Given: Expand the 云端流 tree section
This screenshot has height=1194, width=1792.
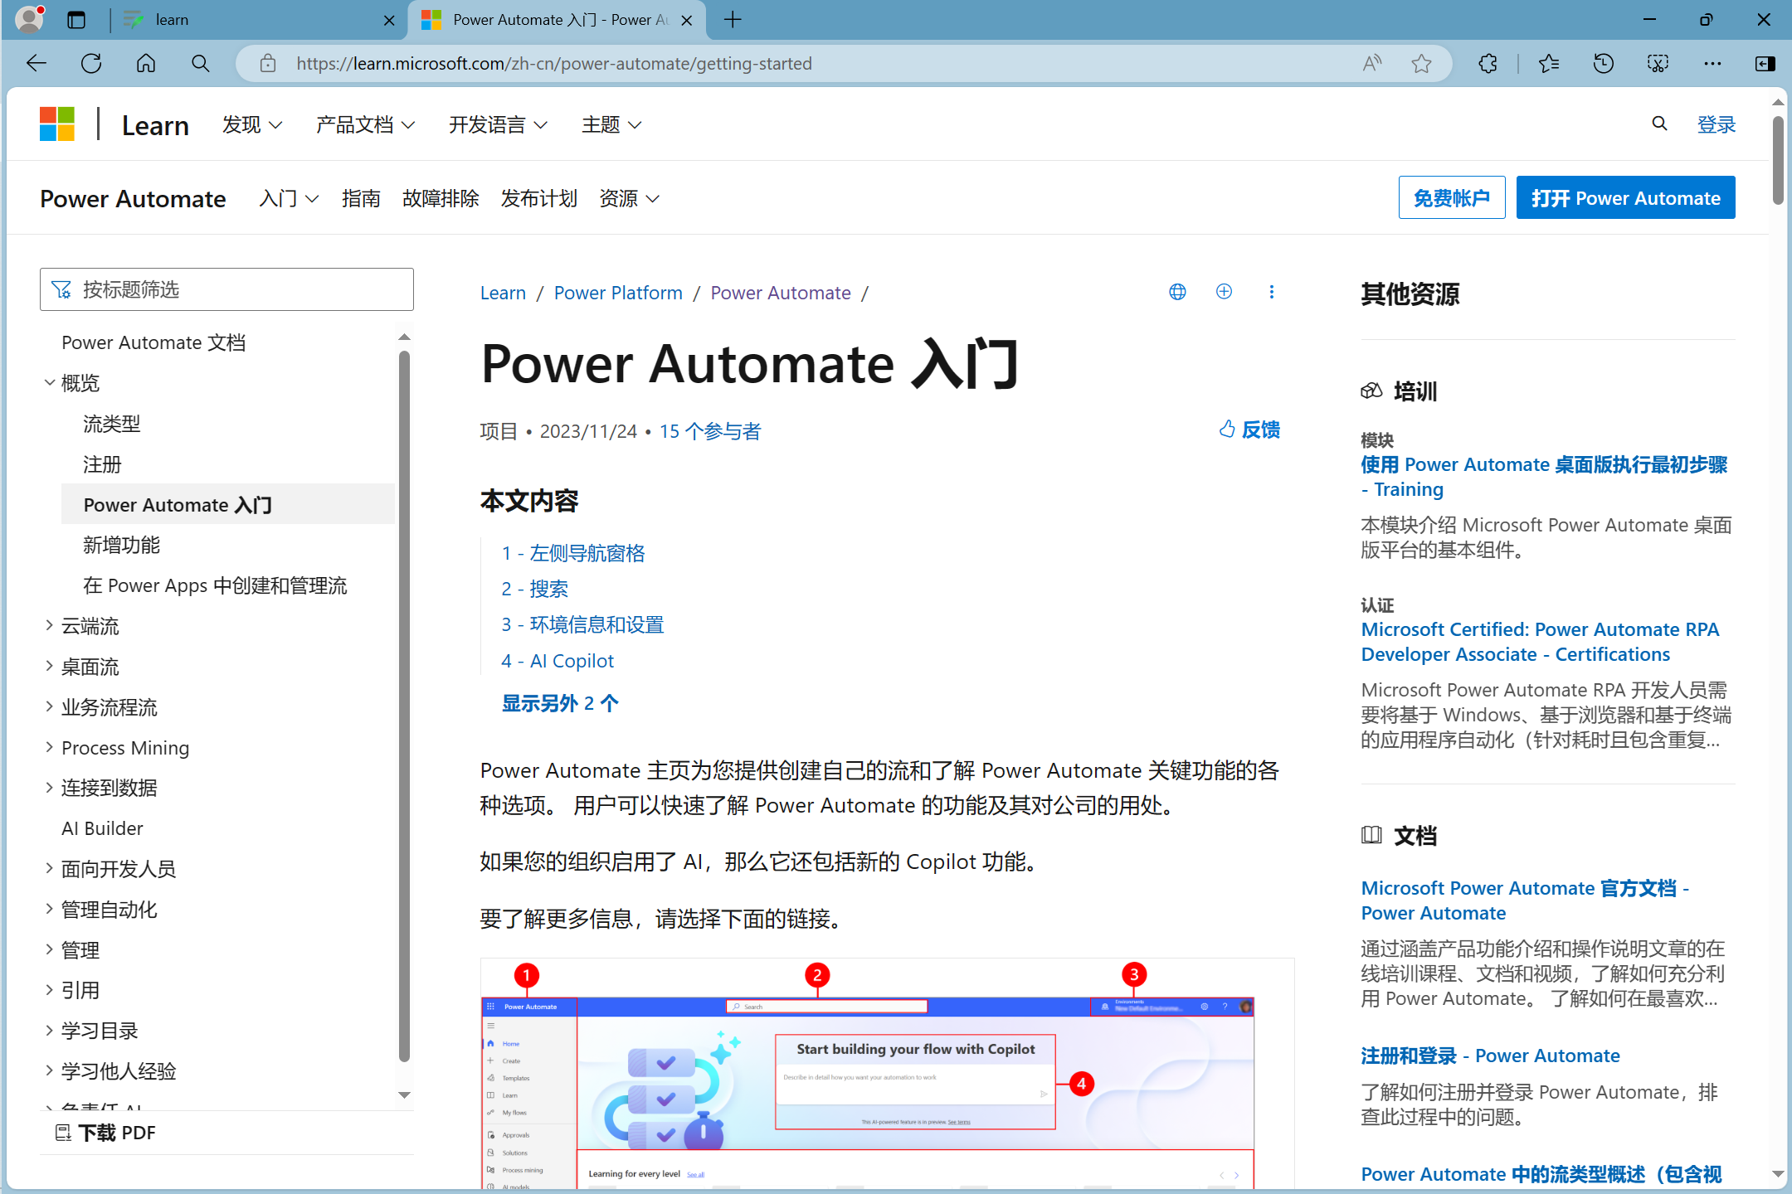Looking at the screenshot, I should (x=50, y=625).
